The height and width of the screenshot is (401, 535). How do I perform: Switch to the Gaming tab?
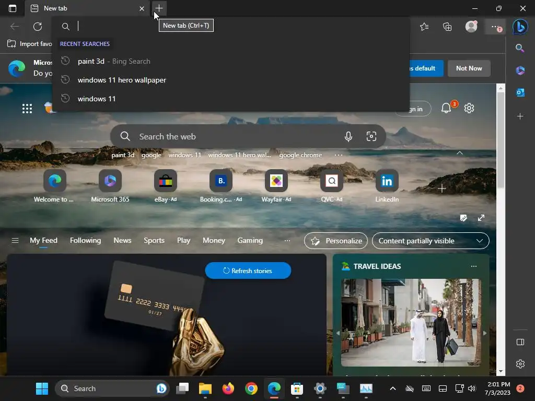(x=250, y=240)
